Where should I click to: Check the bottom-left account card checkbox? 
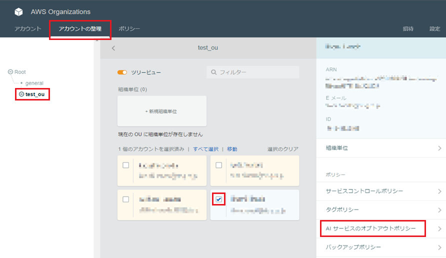point(125,199)
